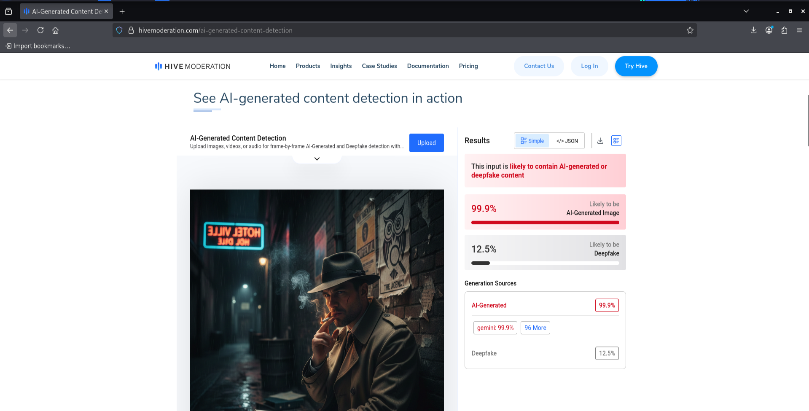Open the Products menu
This screenshot has height=411, width=809.
[308, 66]
